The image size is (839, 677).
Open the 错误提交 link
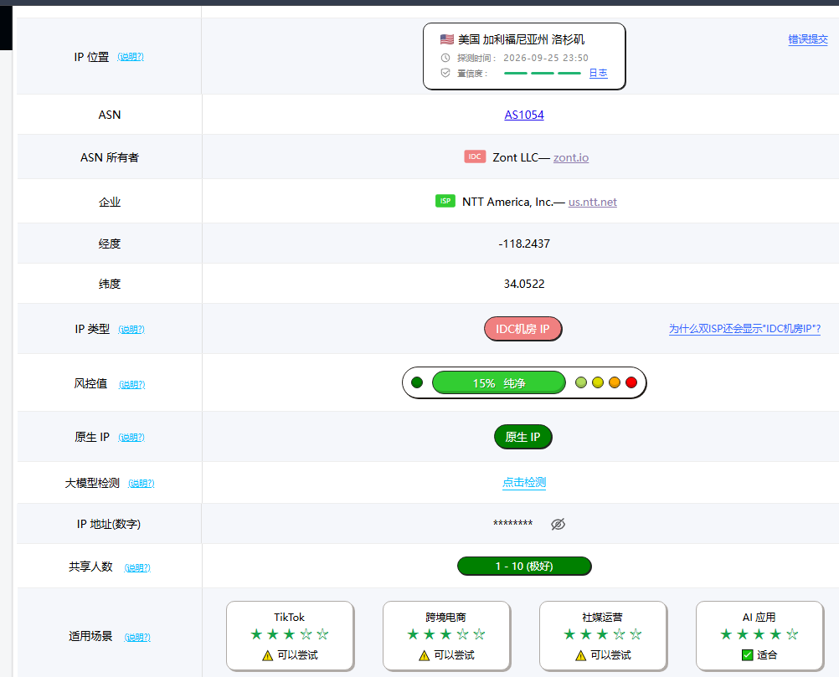808,39
